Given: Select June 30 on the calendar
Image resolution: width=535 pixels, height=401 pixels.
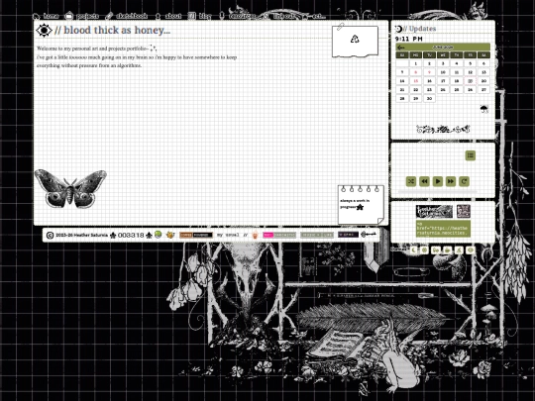Looking at the screenshot, I should click(429, 99).
